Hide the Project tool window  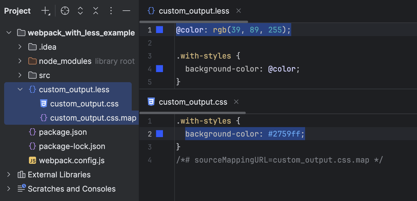126,11
